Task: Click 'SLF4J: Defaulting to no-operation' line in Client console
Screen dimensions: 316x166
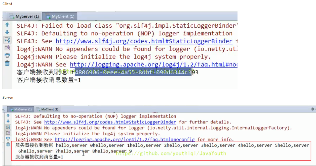Action: pos(125,33)
